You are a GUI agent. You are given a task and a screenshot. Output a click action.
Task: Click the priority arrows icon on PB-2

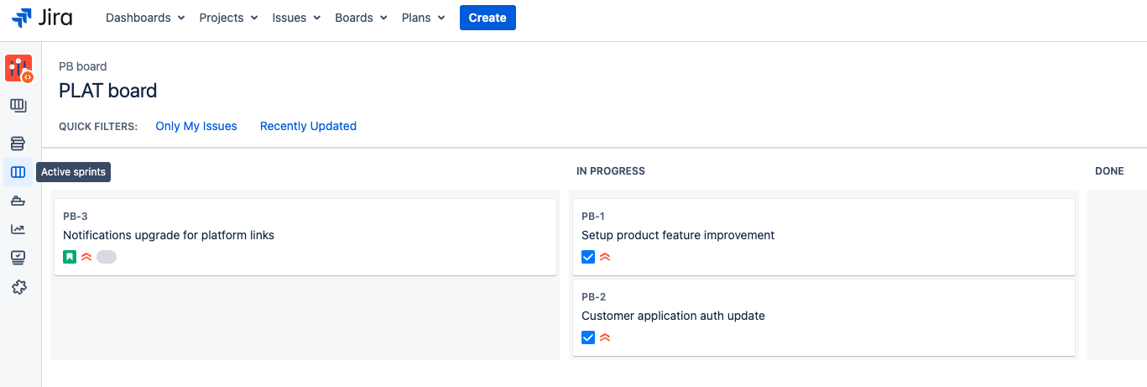pyautogui.click(x=605, y=337)
